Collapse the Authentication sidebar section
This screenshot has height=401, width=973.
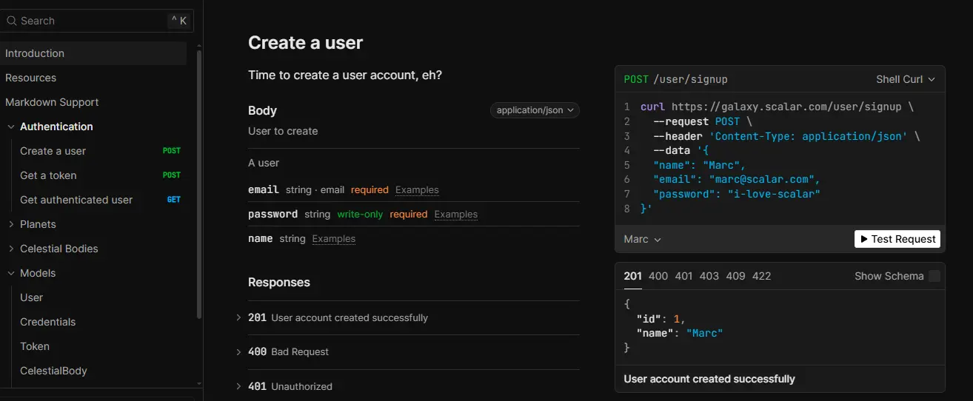(11, 127)
